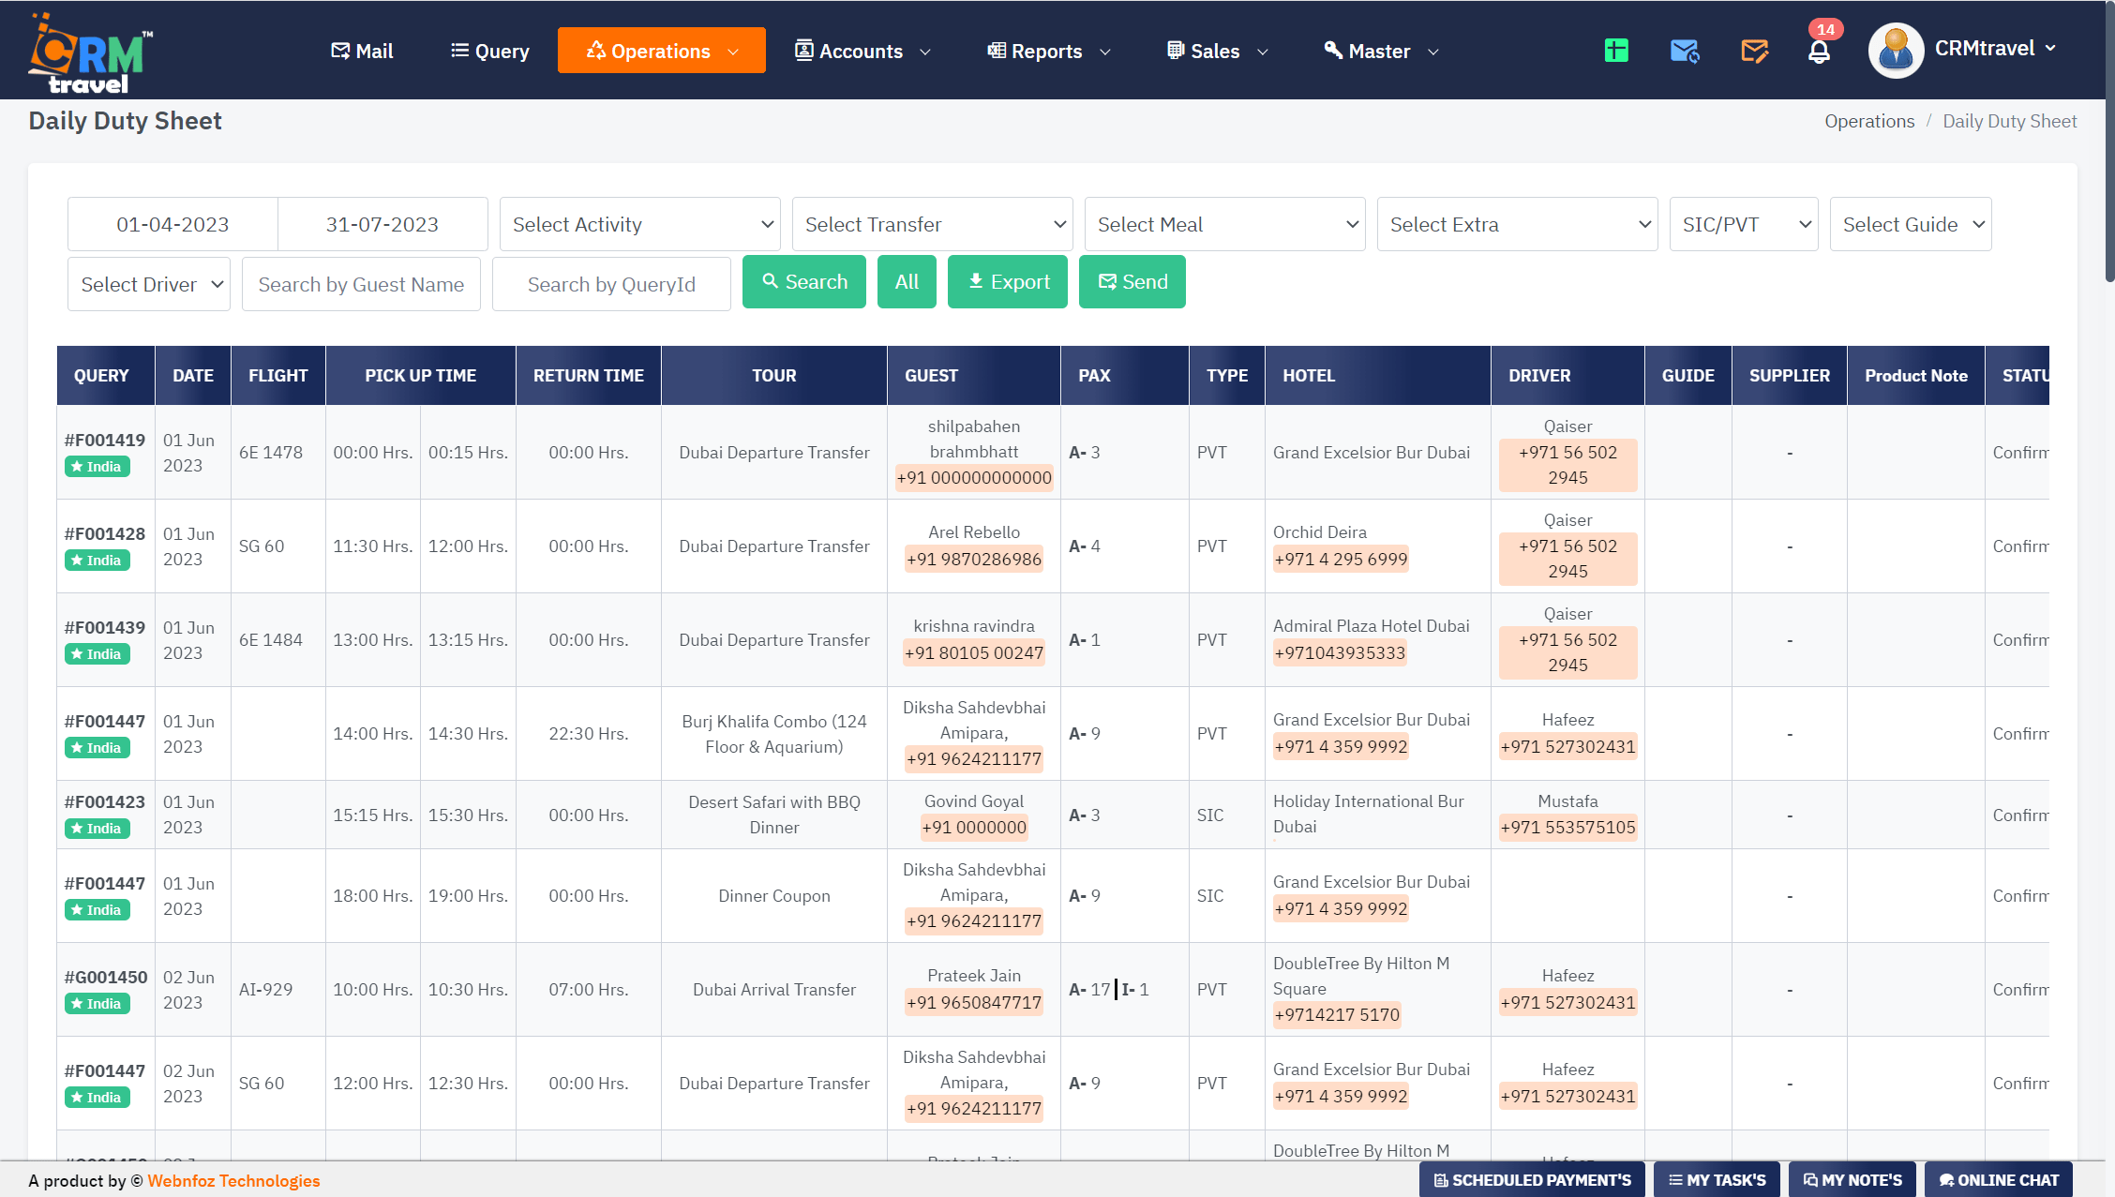The image size is (2115, 1197).
Task: Focus the Search by Guest Name field
Action: pyautogui.click(x=361, y=284)
